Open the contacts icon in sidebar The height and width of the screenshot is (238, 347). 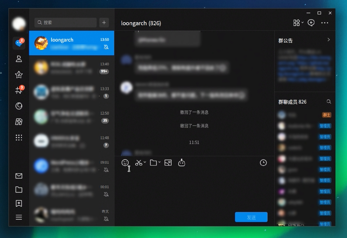click(19, 59)
